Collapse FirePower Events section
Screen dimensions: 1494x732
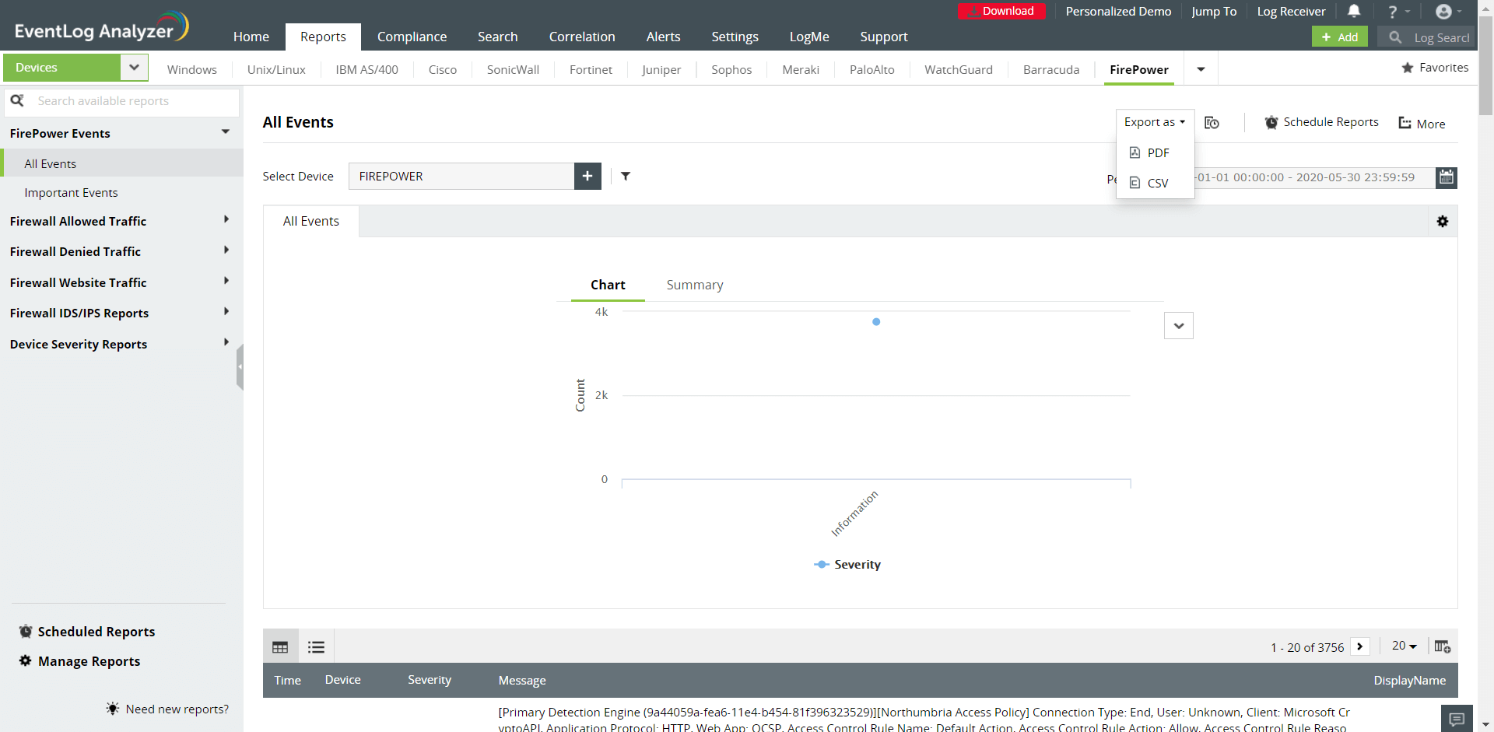click(226, 132)
